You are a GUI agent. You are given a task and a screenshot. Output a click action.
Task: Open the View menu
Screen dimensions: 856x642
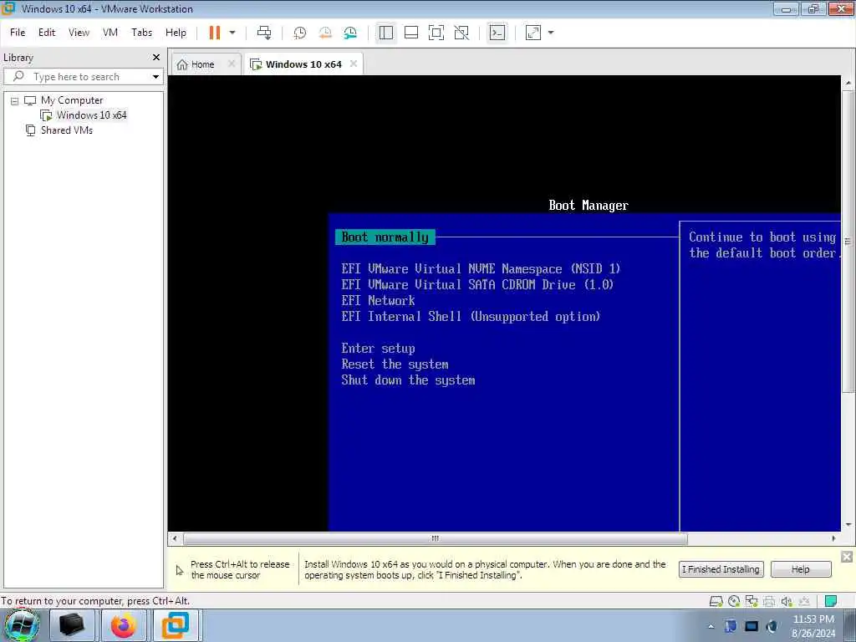click(x=79, y=33)
